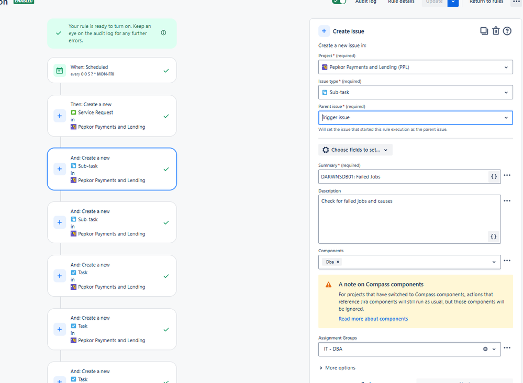Open Rule details
523x383 pixels.
pyautogui.click(x=401, y=2)
